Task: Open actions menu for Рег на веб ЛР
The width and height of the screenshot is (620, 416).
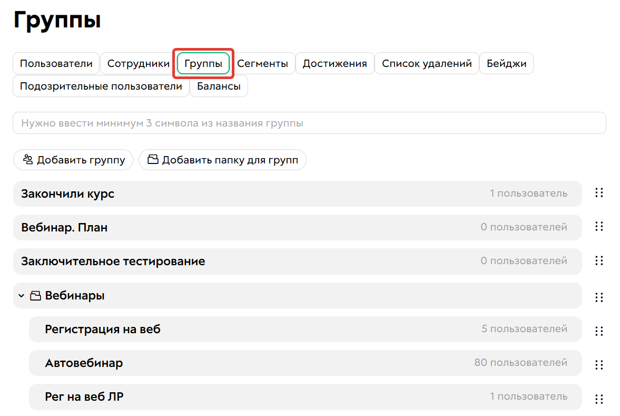Action: [x=599, y=397]
